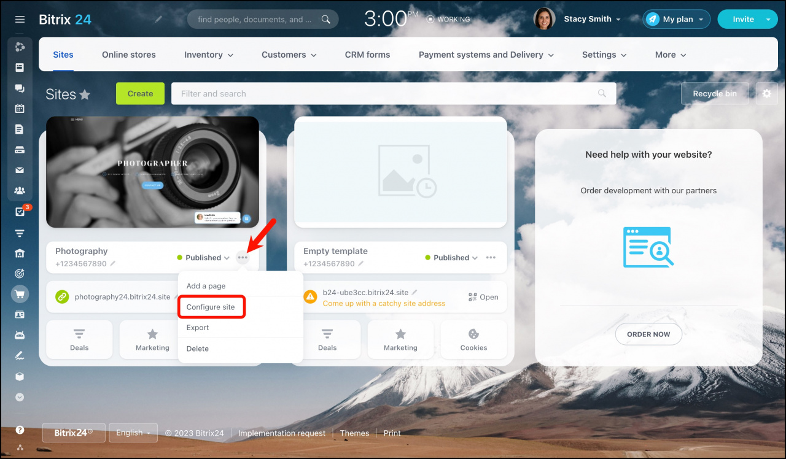The width and height of the screenshot is (786, 459).
Task: Open the CRM forms tab
Action: (x=367, y=55)
